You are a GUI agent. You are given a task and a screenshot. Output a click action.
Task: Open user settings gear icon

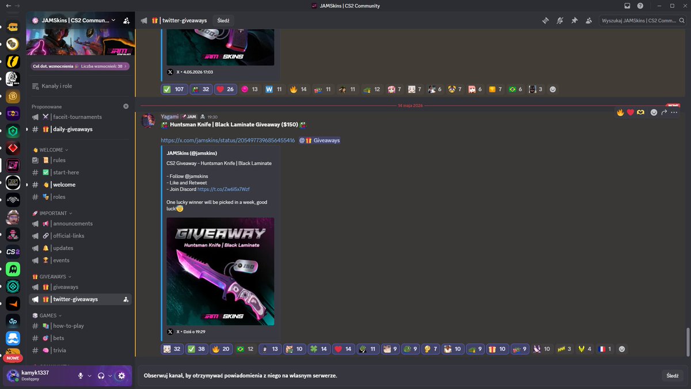pos(122,376)
